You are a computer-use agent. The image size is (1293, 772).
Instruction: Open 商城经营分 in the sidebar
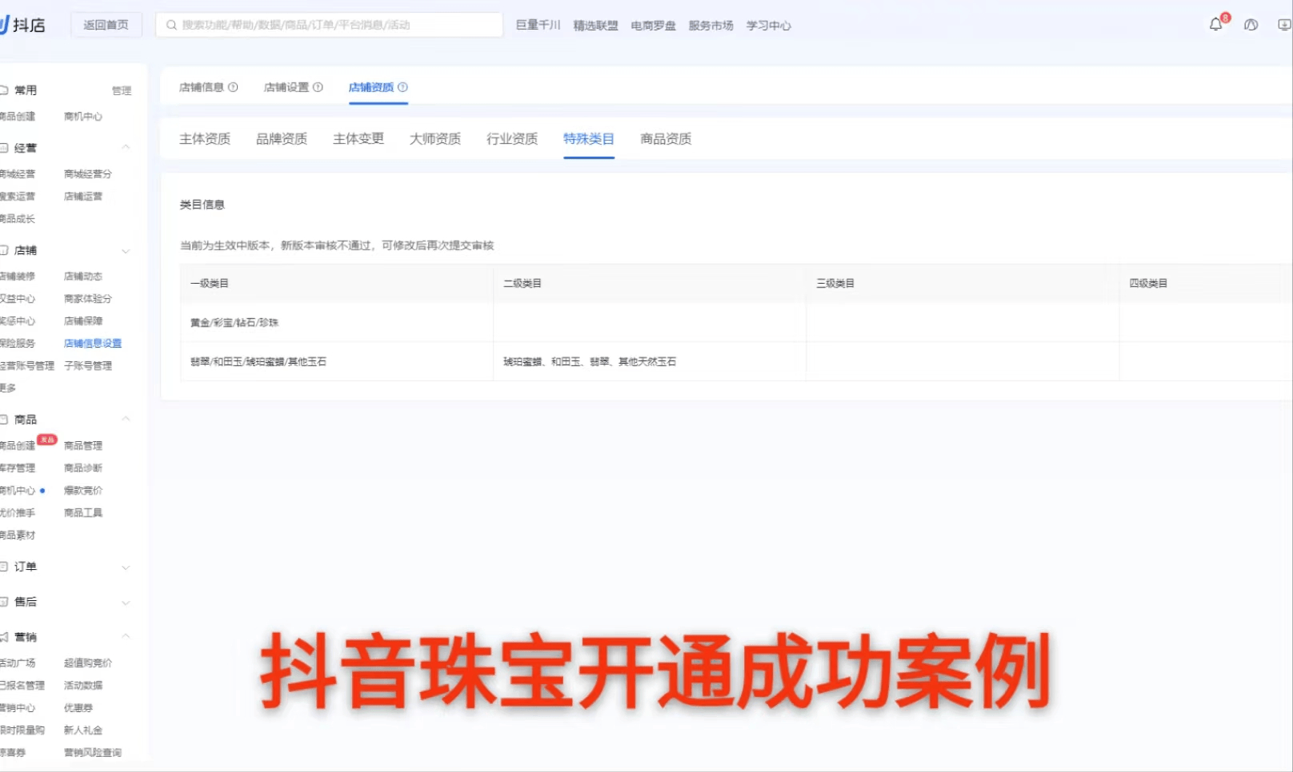pos(88,173)
